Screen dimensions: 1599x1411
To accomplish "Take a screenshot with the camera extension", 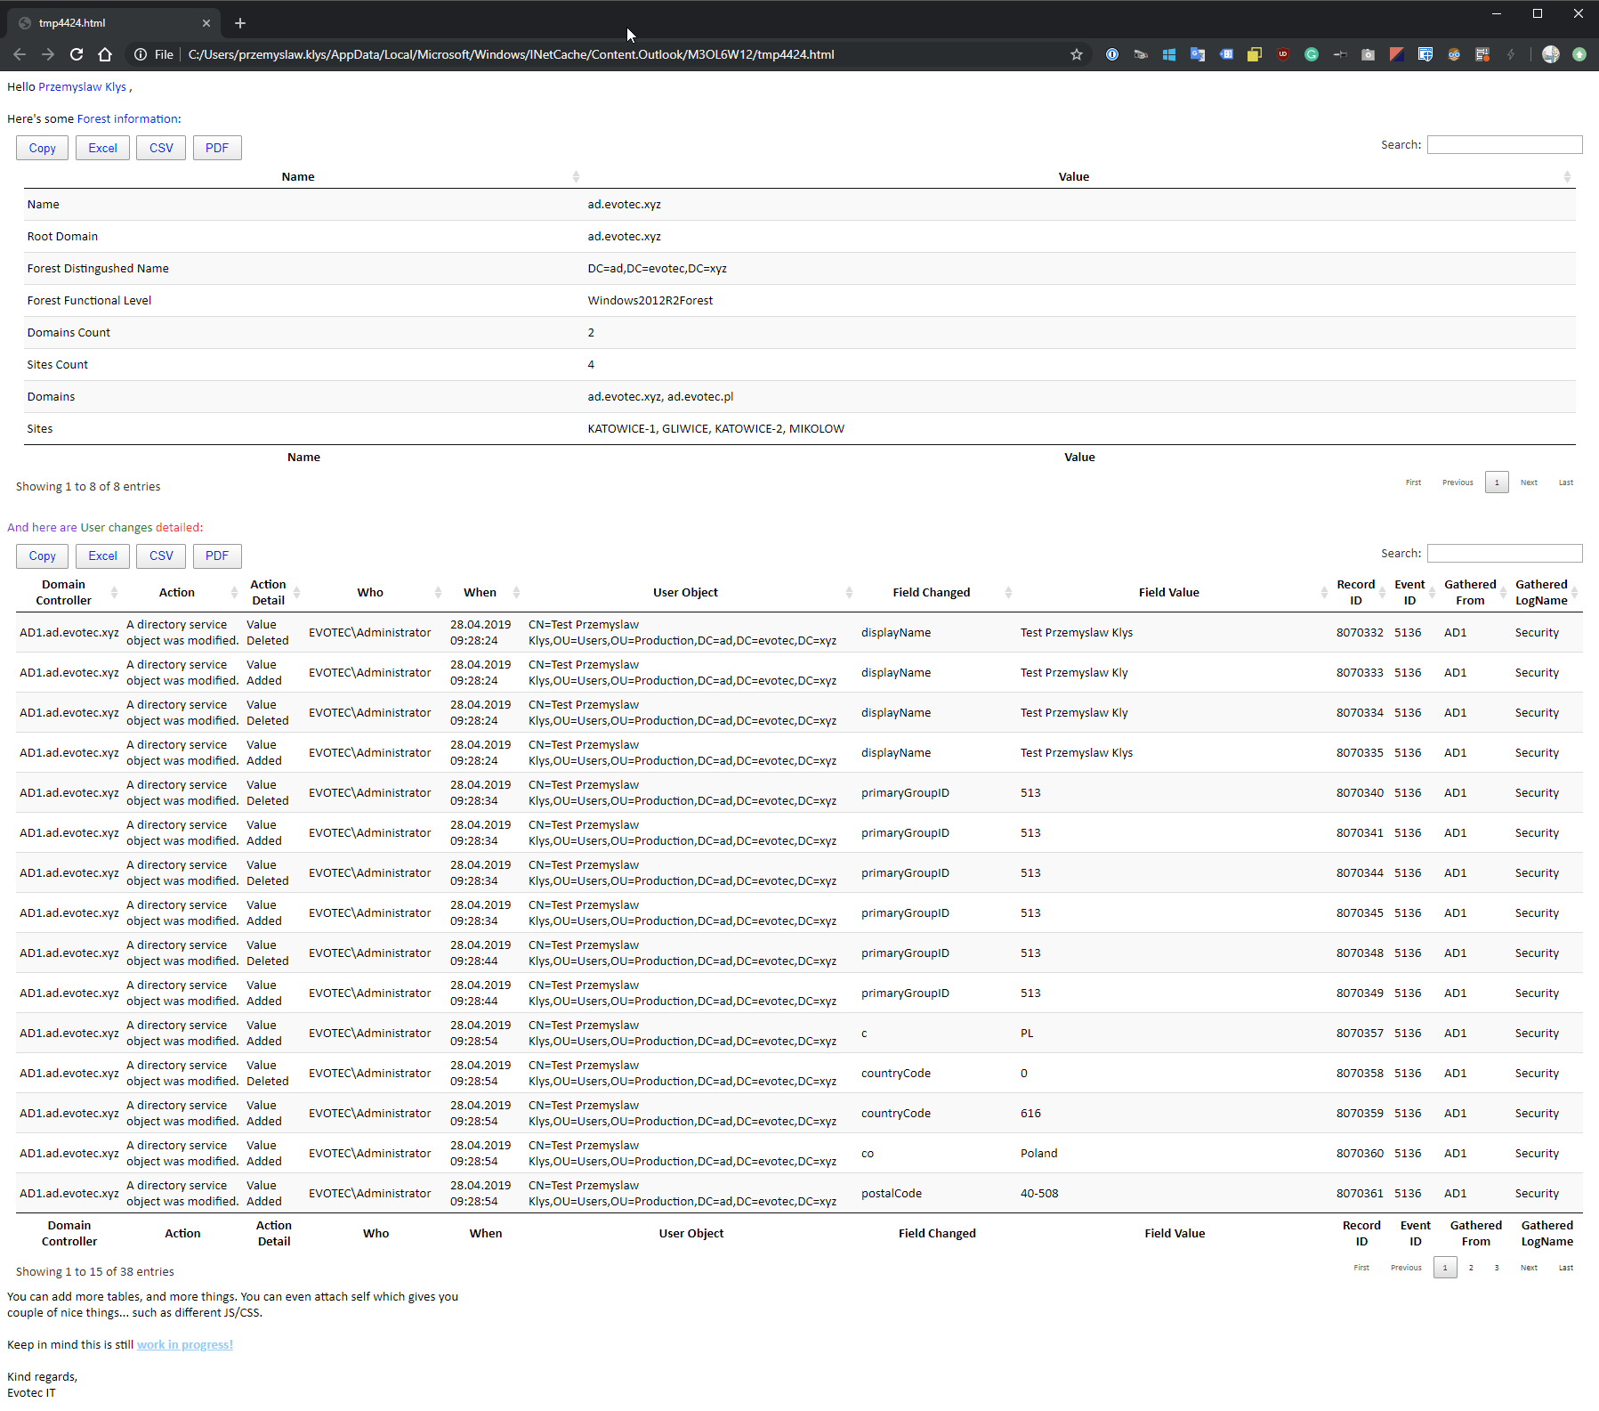I will [x=1368, y=54].
